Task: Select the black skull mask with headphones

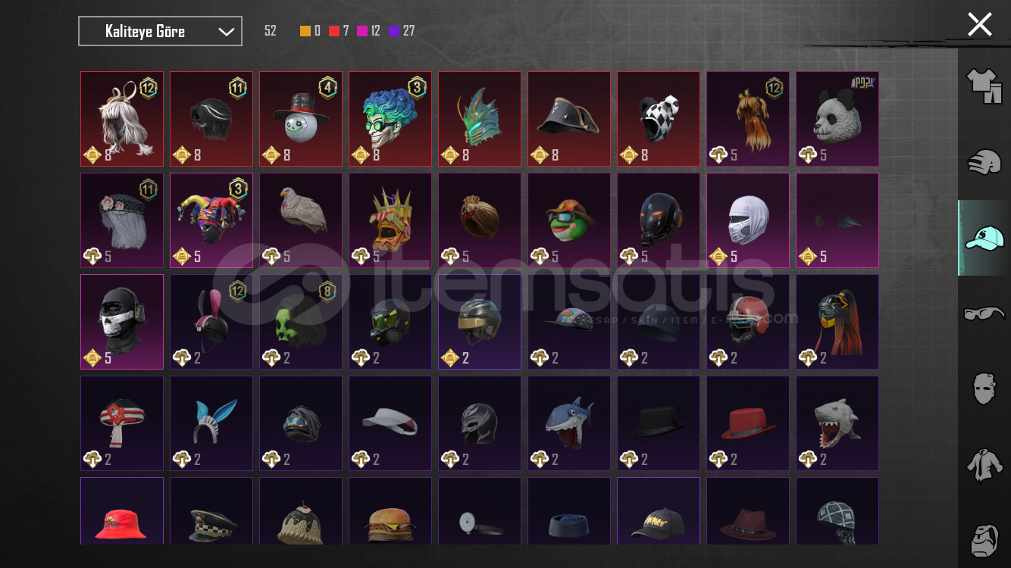Action: click(x=122, y=322)
